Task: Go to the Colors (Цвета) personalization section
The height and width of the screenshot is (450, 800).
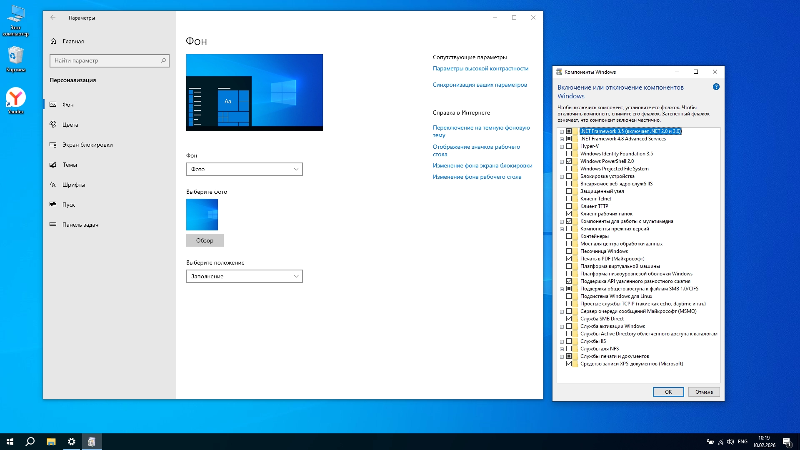Action: pyautogui.click(x=70, y=125)
